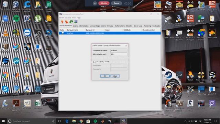
Task: Click the Pause recording button
Action: pos(117,3)
